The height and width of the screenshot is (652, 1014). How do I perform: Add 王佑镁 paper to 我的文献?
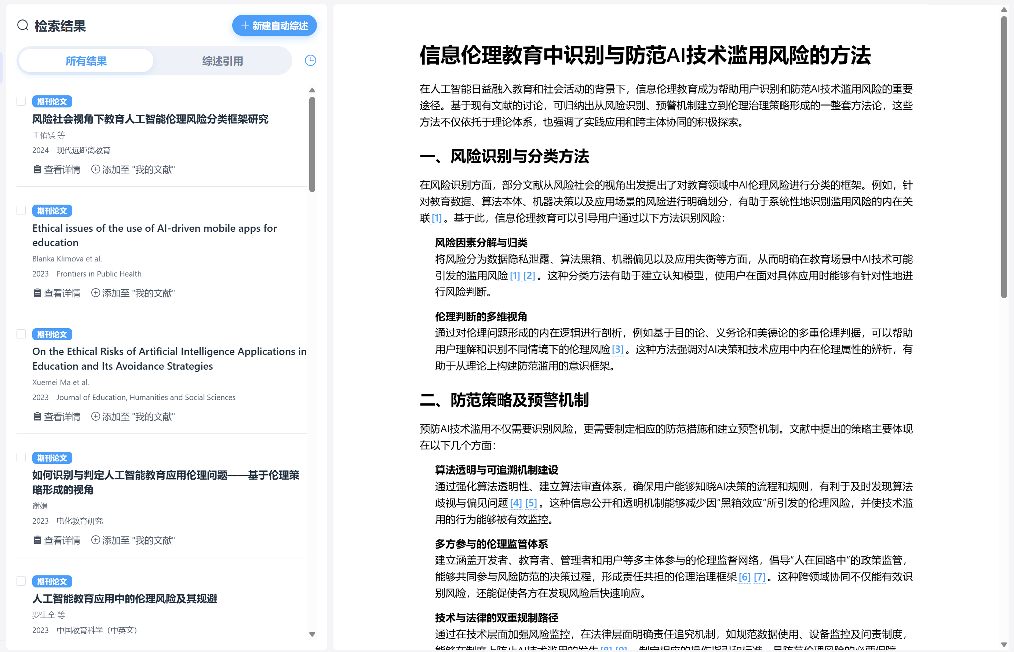[133, 169]
